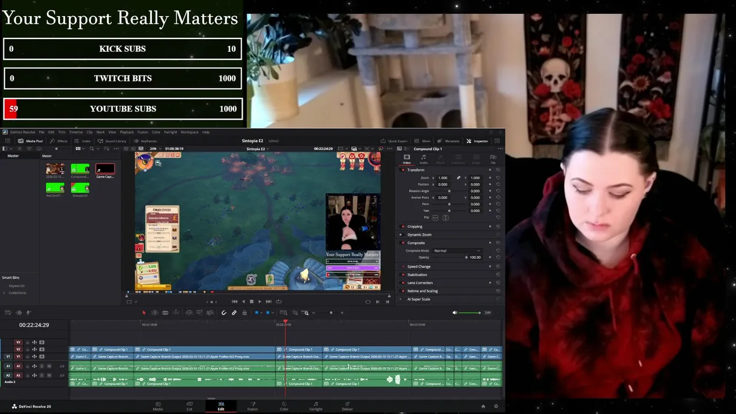Screen dimensions: 736x414
Task: Toggle the Speed Change enable switch
Action: click(402, 267)
